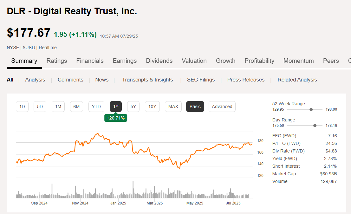Image resolution: width=351 pixels, height=214 pixels.
Task: Click the Day Range slider marker
Action: [x=315, y=125]
